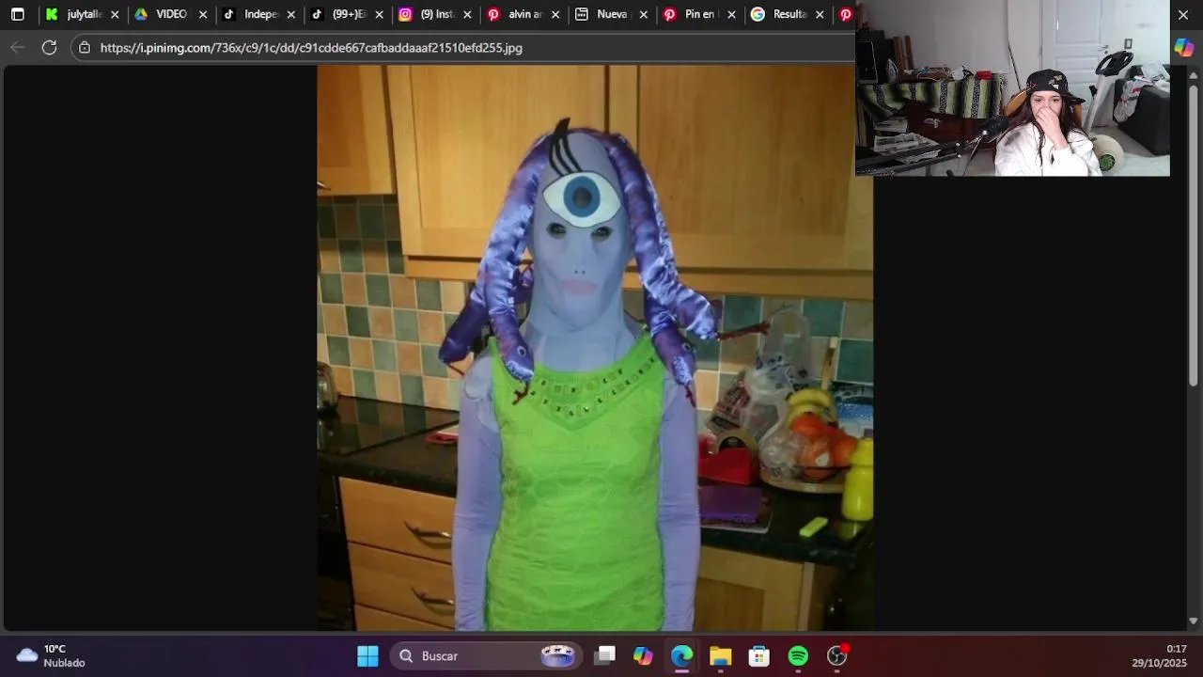
Task: Click the costume image in viewer
Action: pos(595,347)
